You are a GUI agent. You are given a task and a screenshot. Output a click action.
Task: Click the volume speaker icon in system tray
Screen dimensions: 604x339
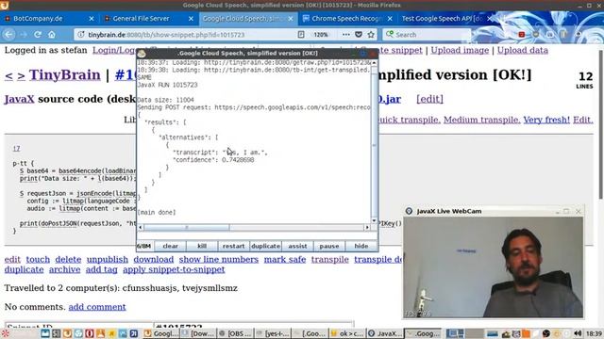coord(577,333)
